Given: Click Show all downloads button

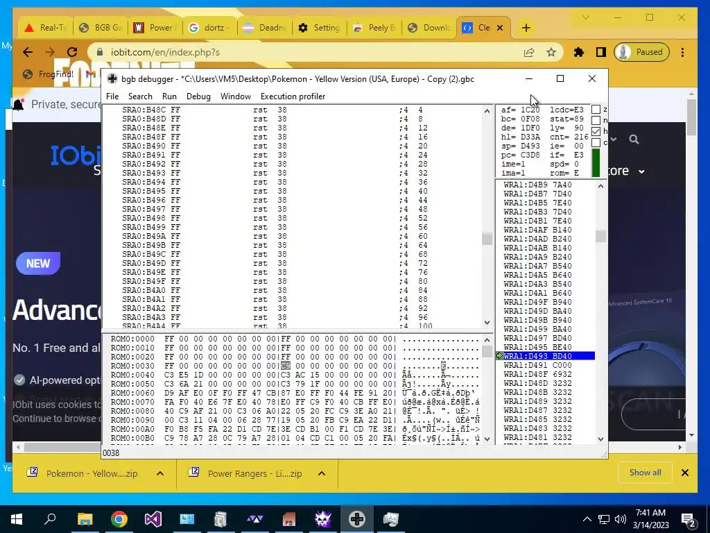Looking at the screenshot, I should coord(646,473).
